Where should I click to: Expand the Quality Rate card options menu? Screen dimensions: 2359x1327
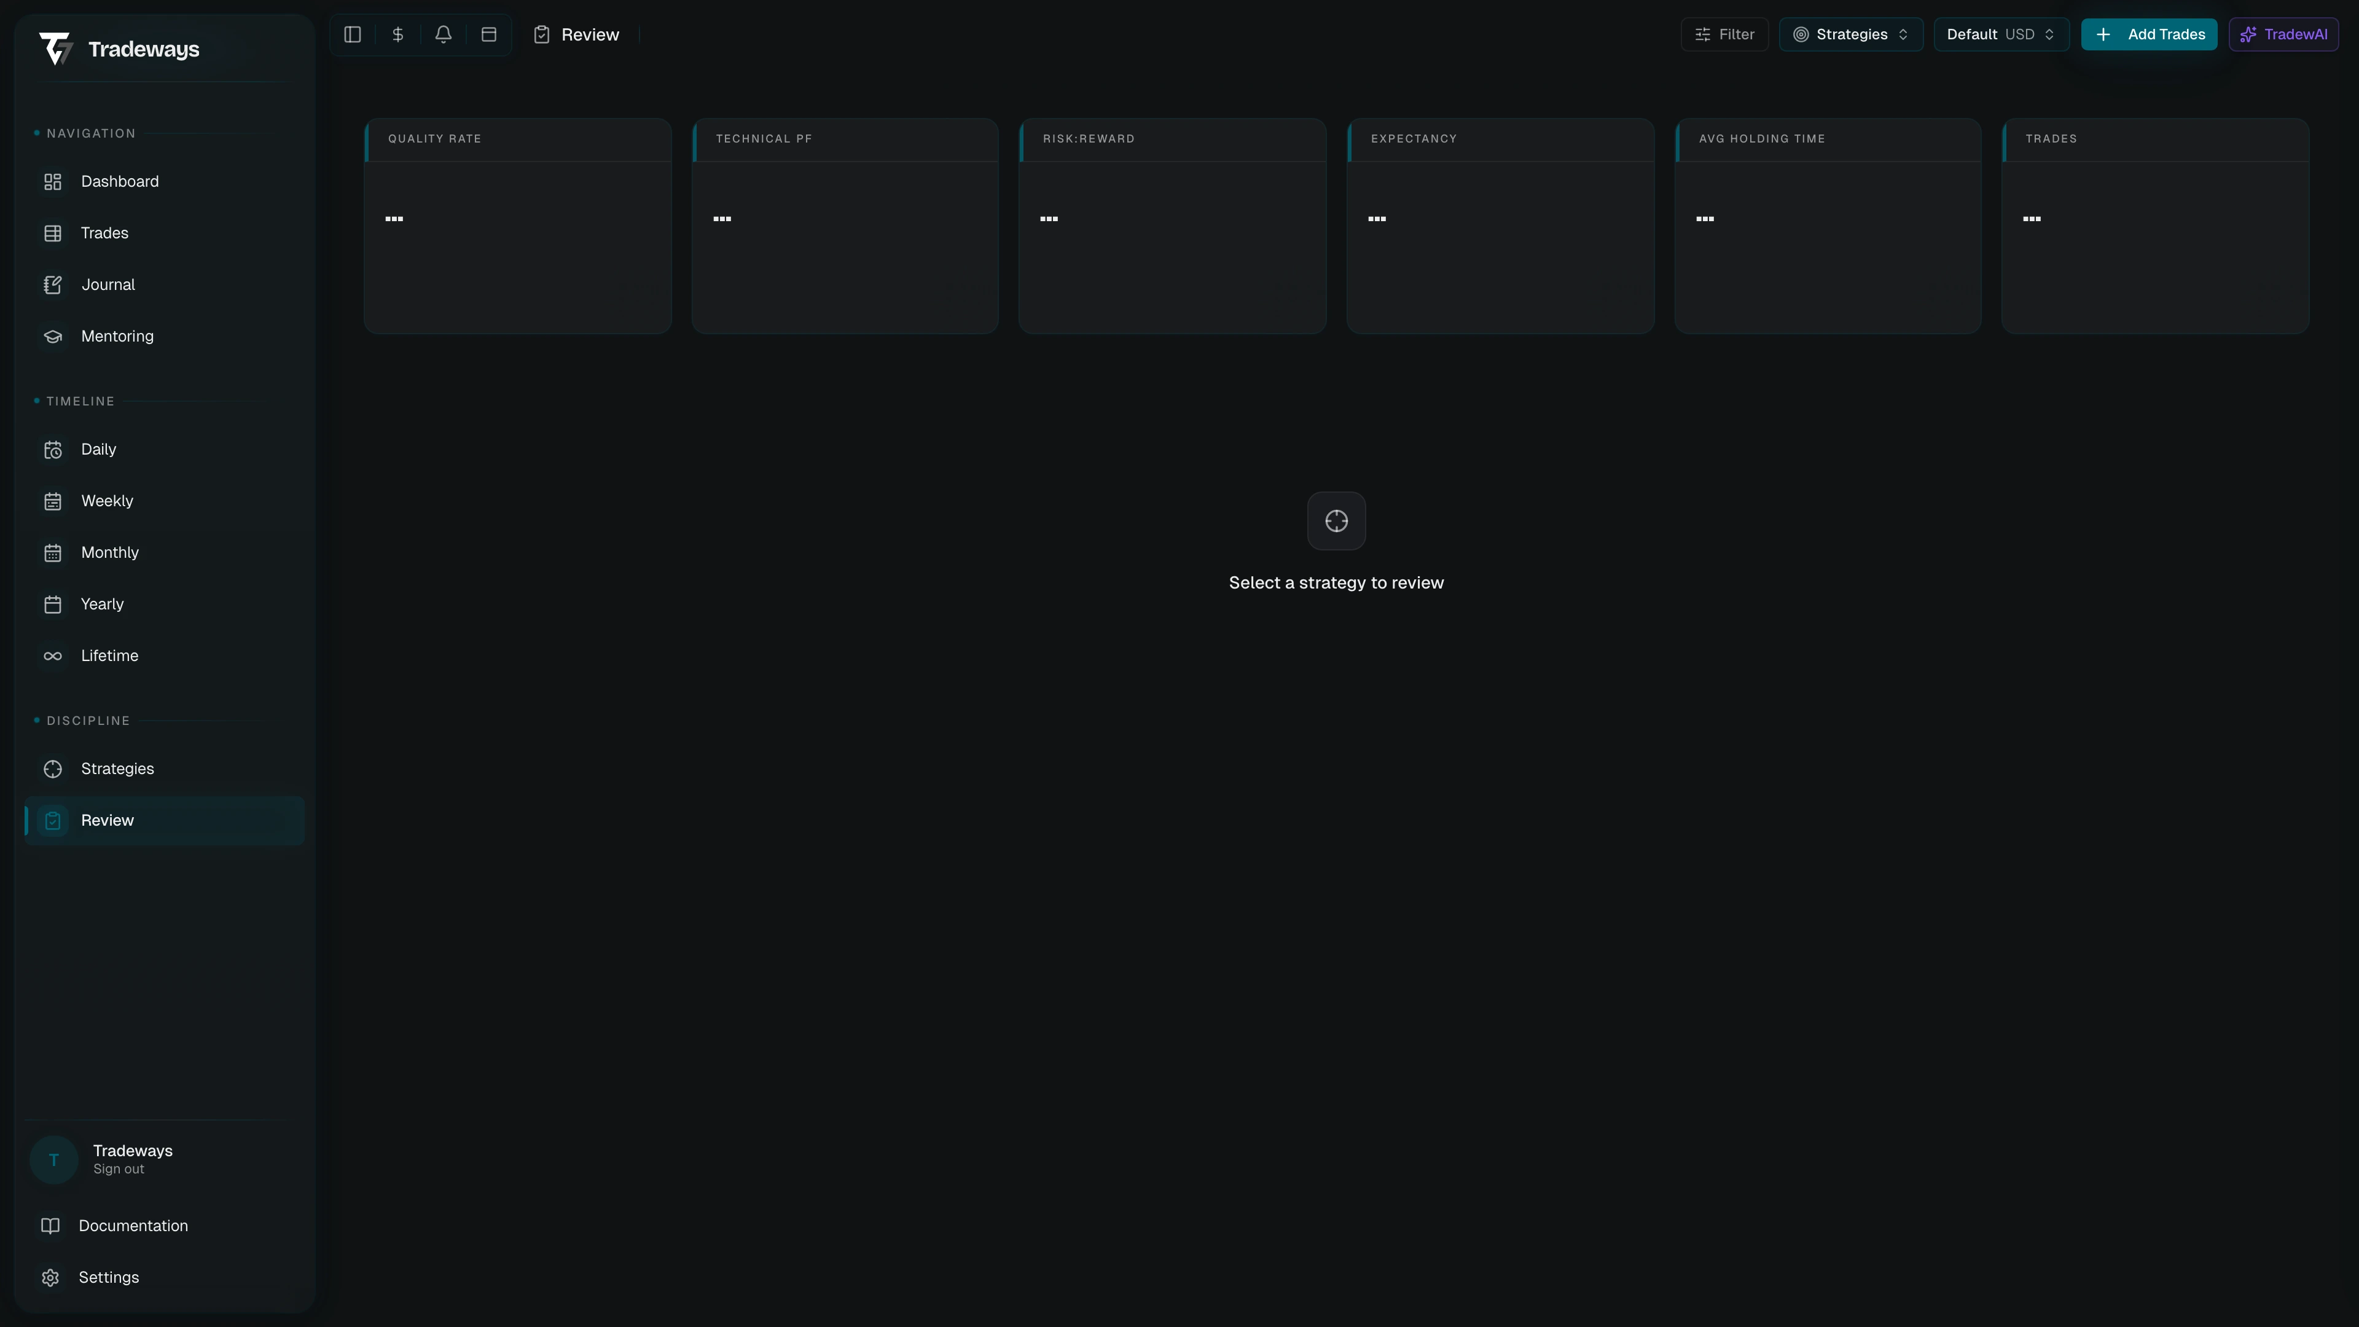tap(394, 219)
